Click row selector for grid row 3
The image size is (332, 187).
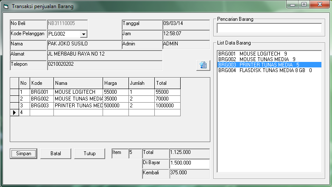pyautogui.click(x=14, y=106)
